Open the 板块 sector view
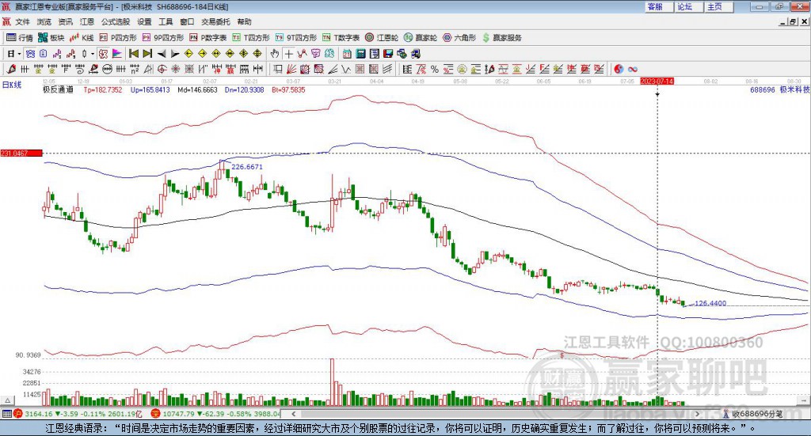Screen dimensions: 811x436 [x=51, y=38]
